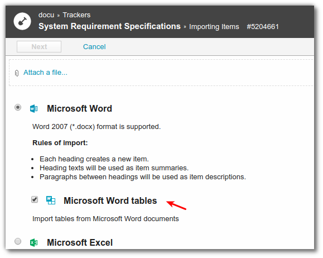
Task: Click the tracker icon in the header circle
Action: tap(22, 21)
